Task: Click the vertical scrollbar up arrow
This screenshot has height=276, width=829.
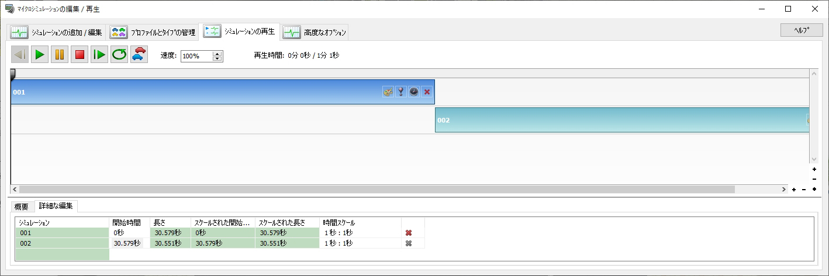Action: pos(813,73)
